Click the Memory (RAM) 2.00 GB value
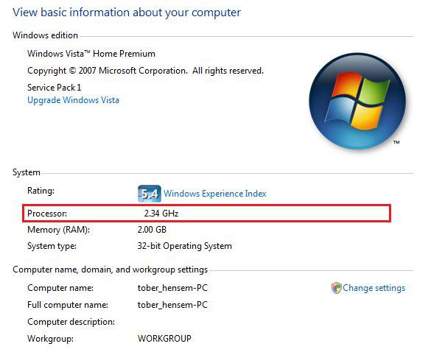The width and height of the screenshot is (428, 352). click(152, 230)
